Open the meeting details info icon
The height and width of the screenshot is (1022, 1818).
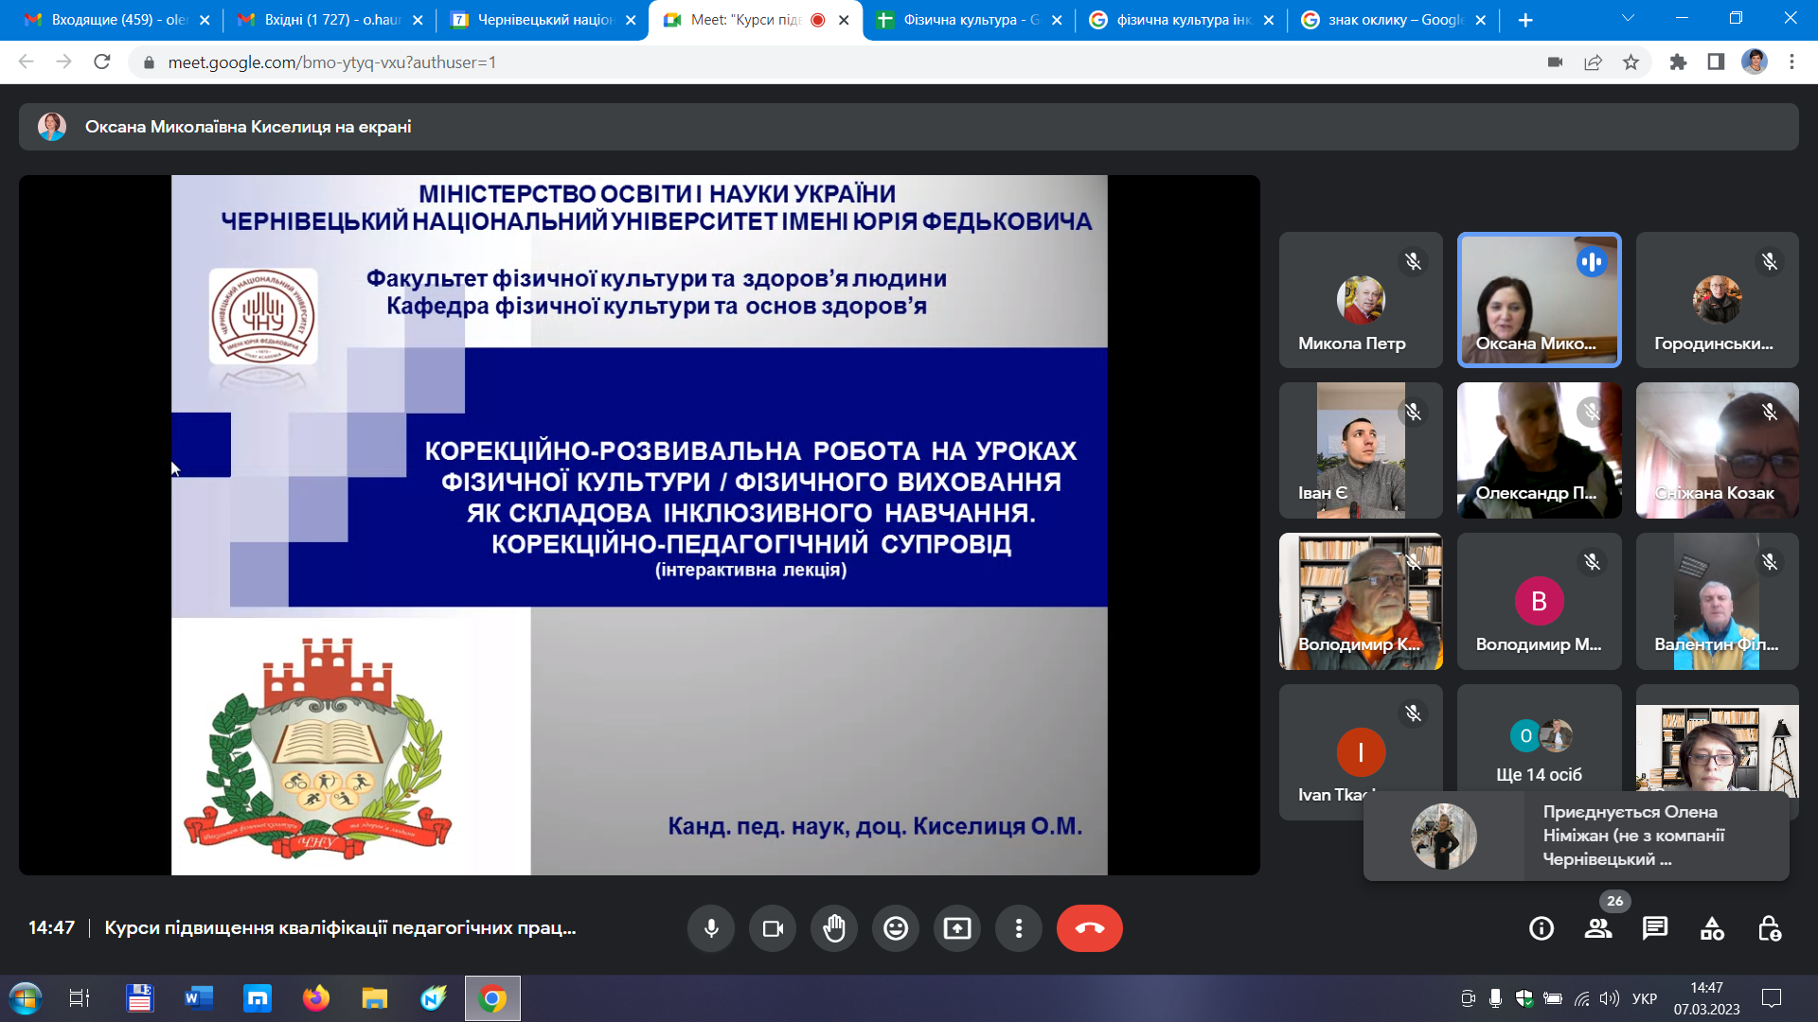1542,928
